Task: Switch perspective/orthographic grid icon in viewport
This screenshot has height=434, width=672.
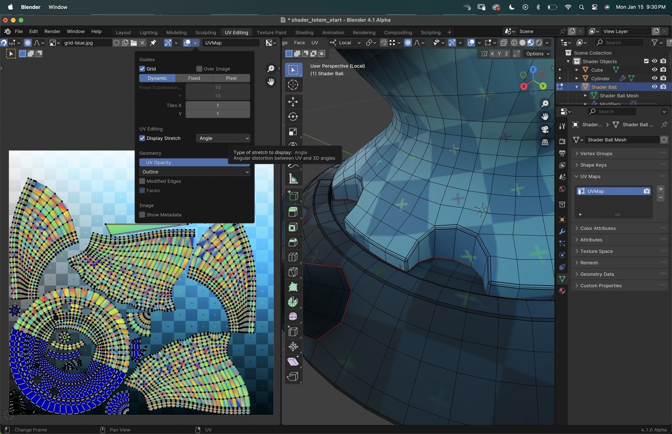Action: (x=545, y=142)
